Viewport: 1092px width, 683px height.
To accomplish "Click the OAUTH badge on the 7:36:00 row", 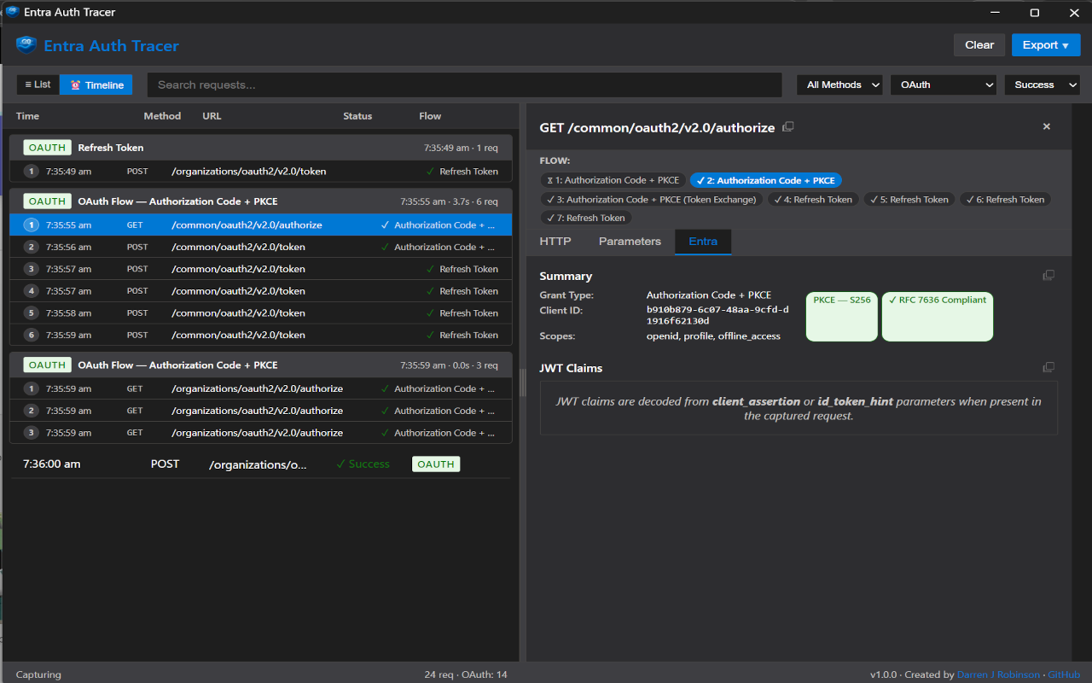I will tap(435, 464).
